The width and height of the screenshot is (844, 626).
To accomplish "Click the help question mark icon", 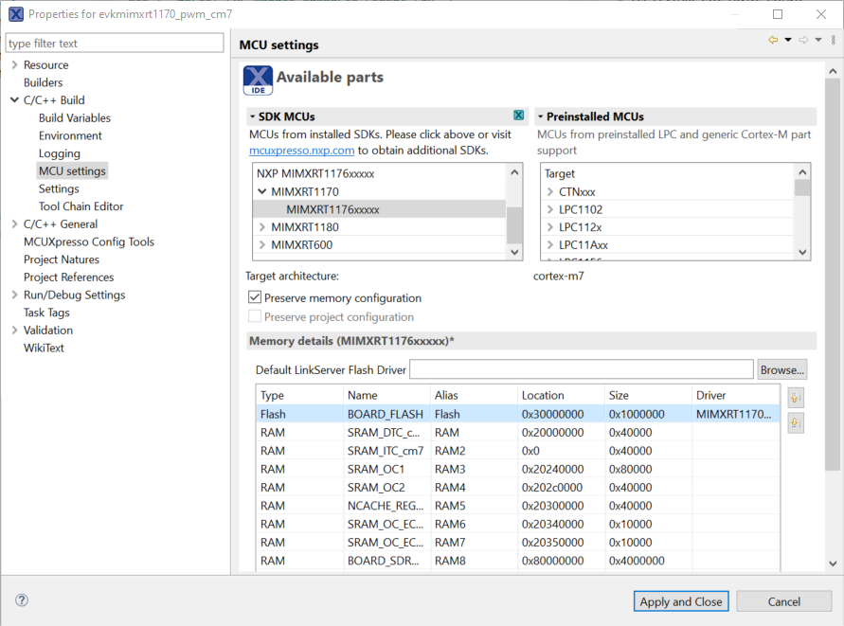I will [x=20, y=600].
